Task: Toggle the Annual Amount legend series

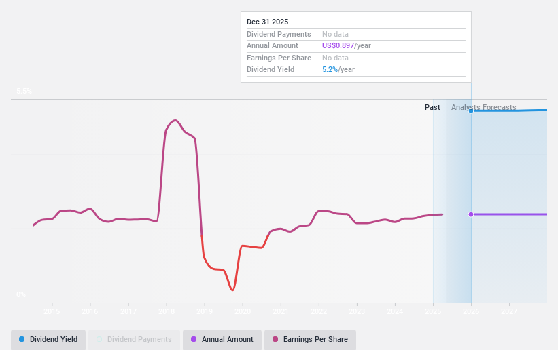Action: 222,339
